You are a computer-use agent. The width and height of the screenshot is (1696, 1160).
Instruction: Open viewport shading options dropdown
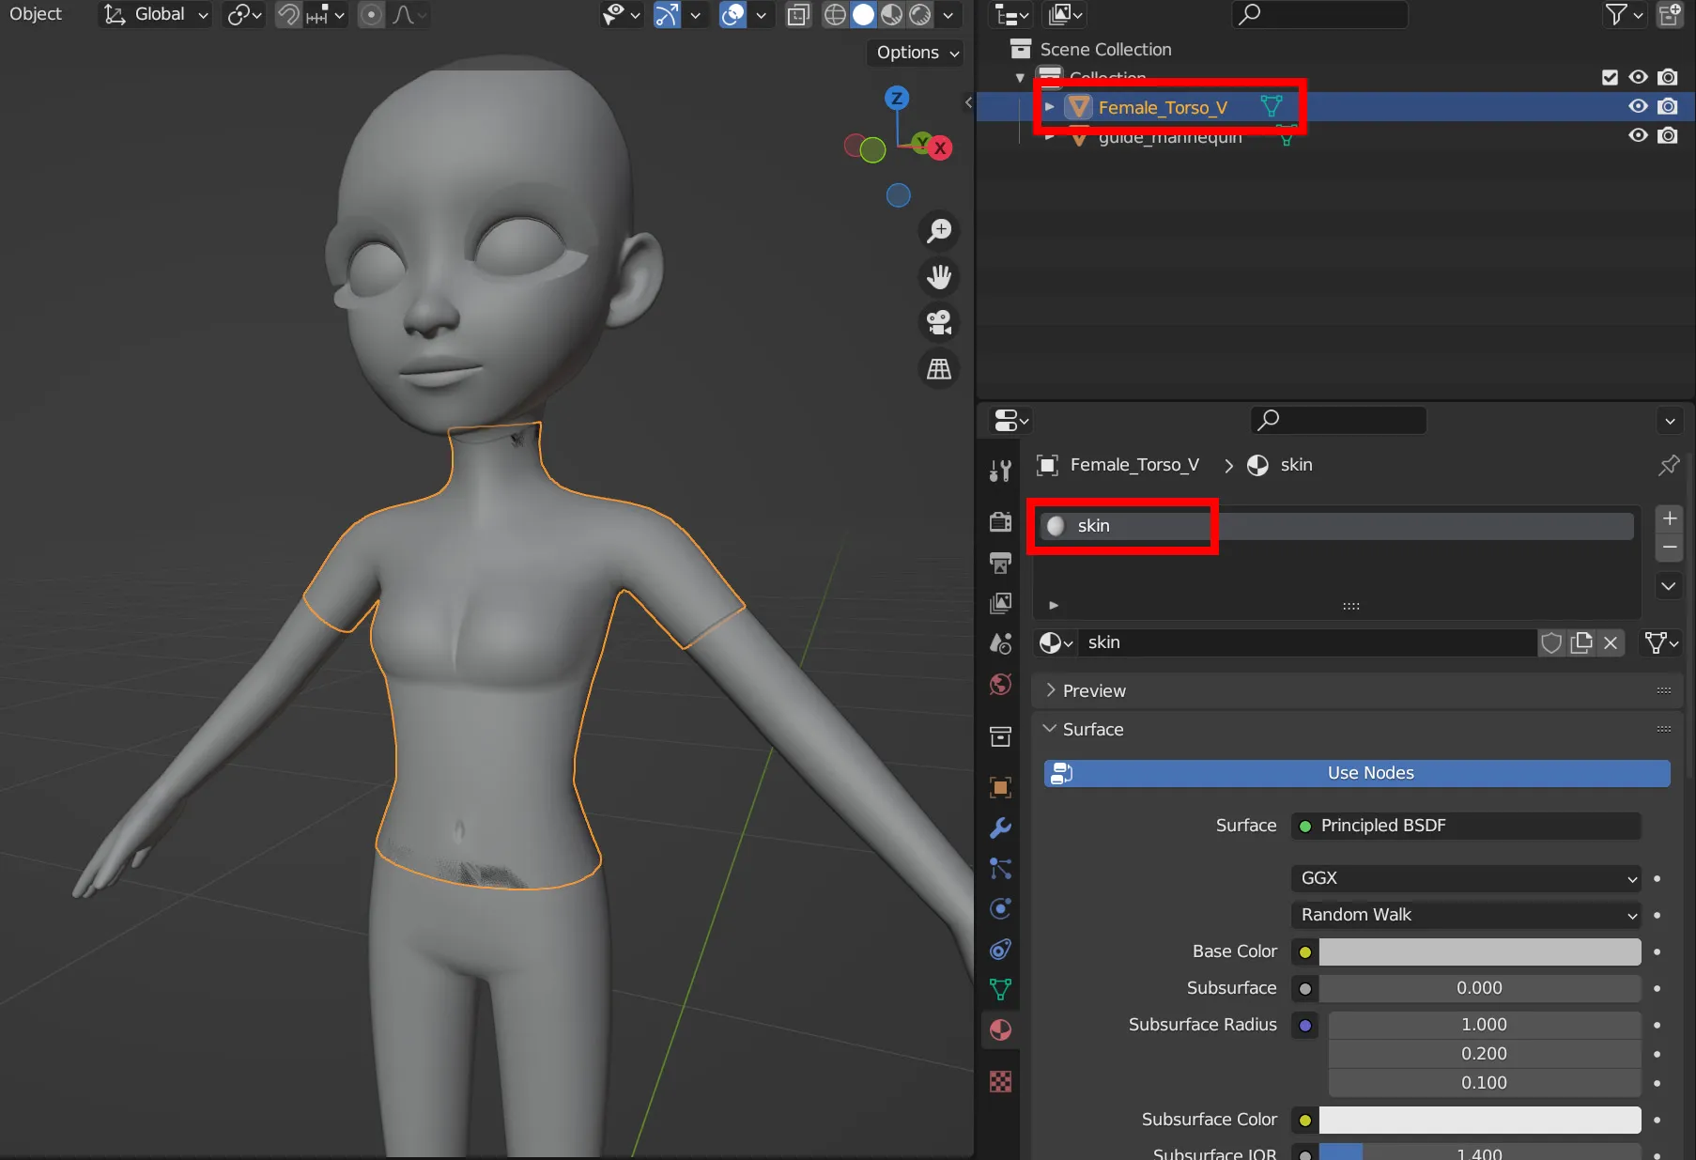point(948,14)
